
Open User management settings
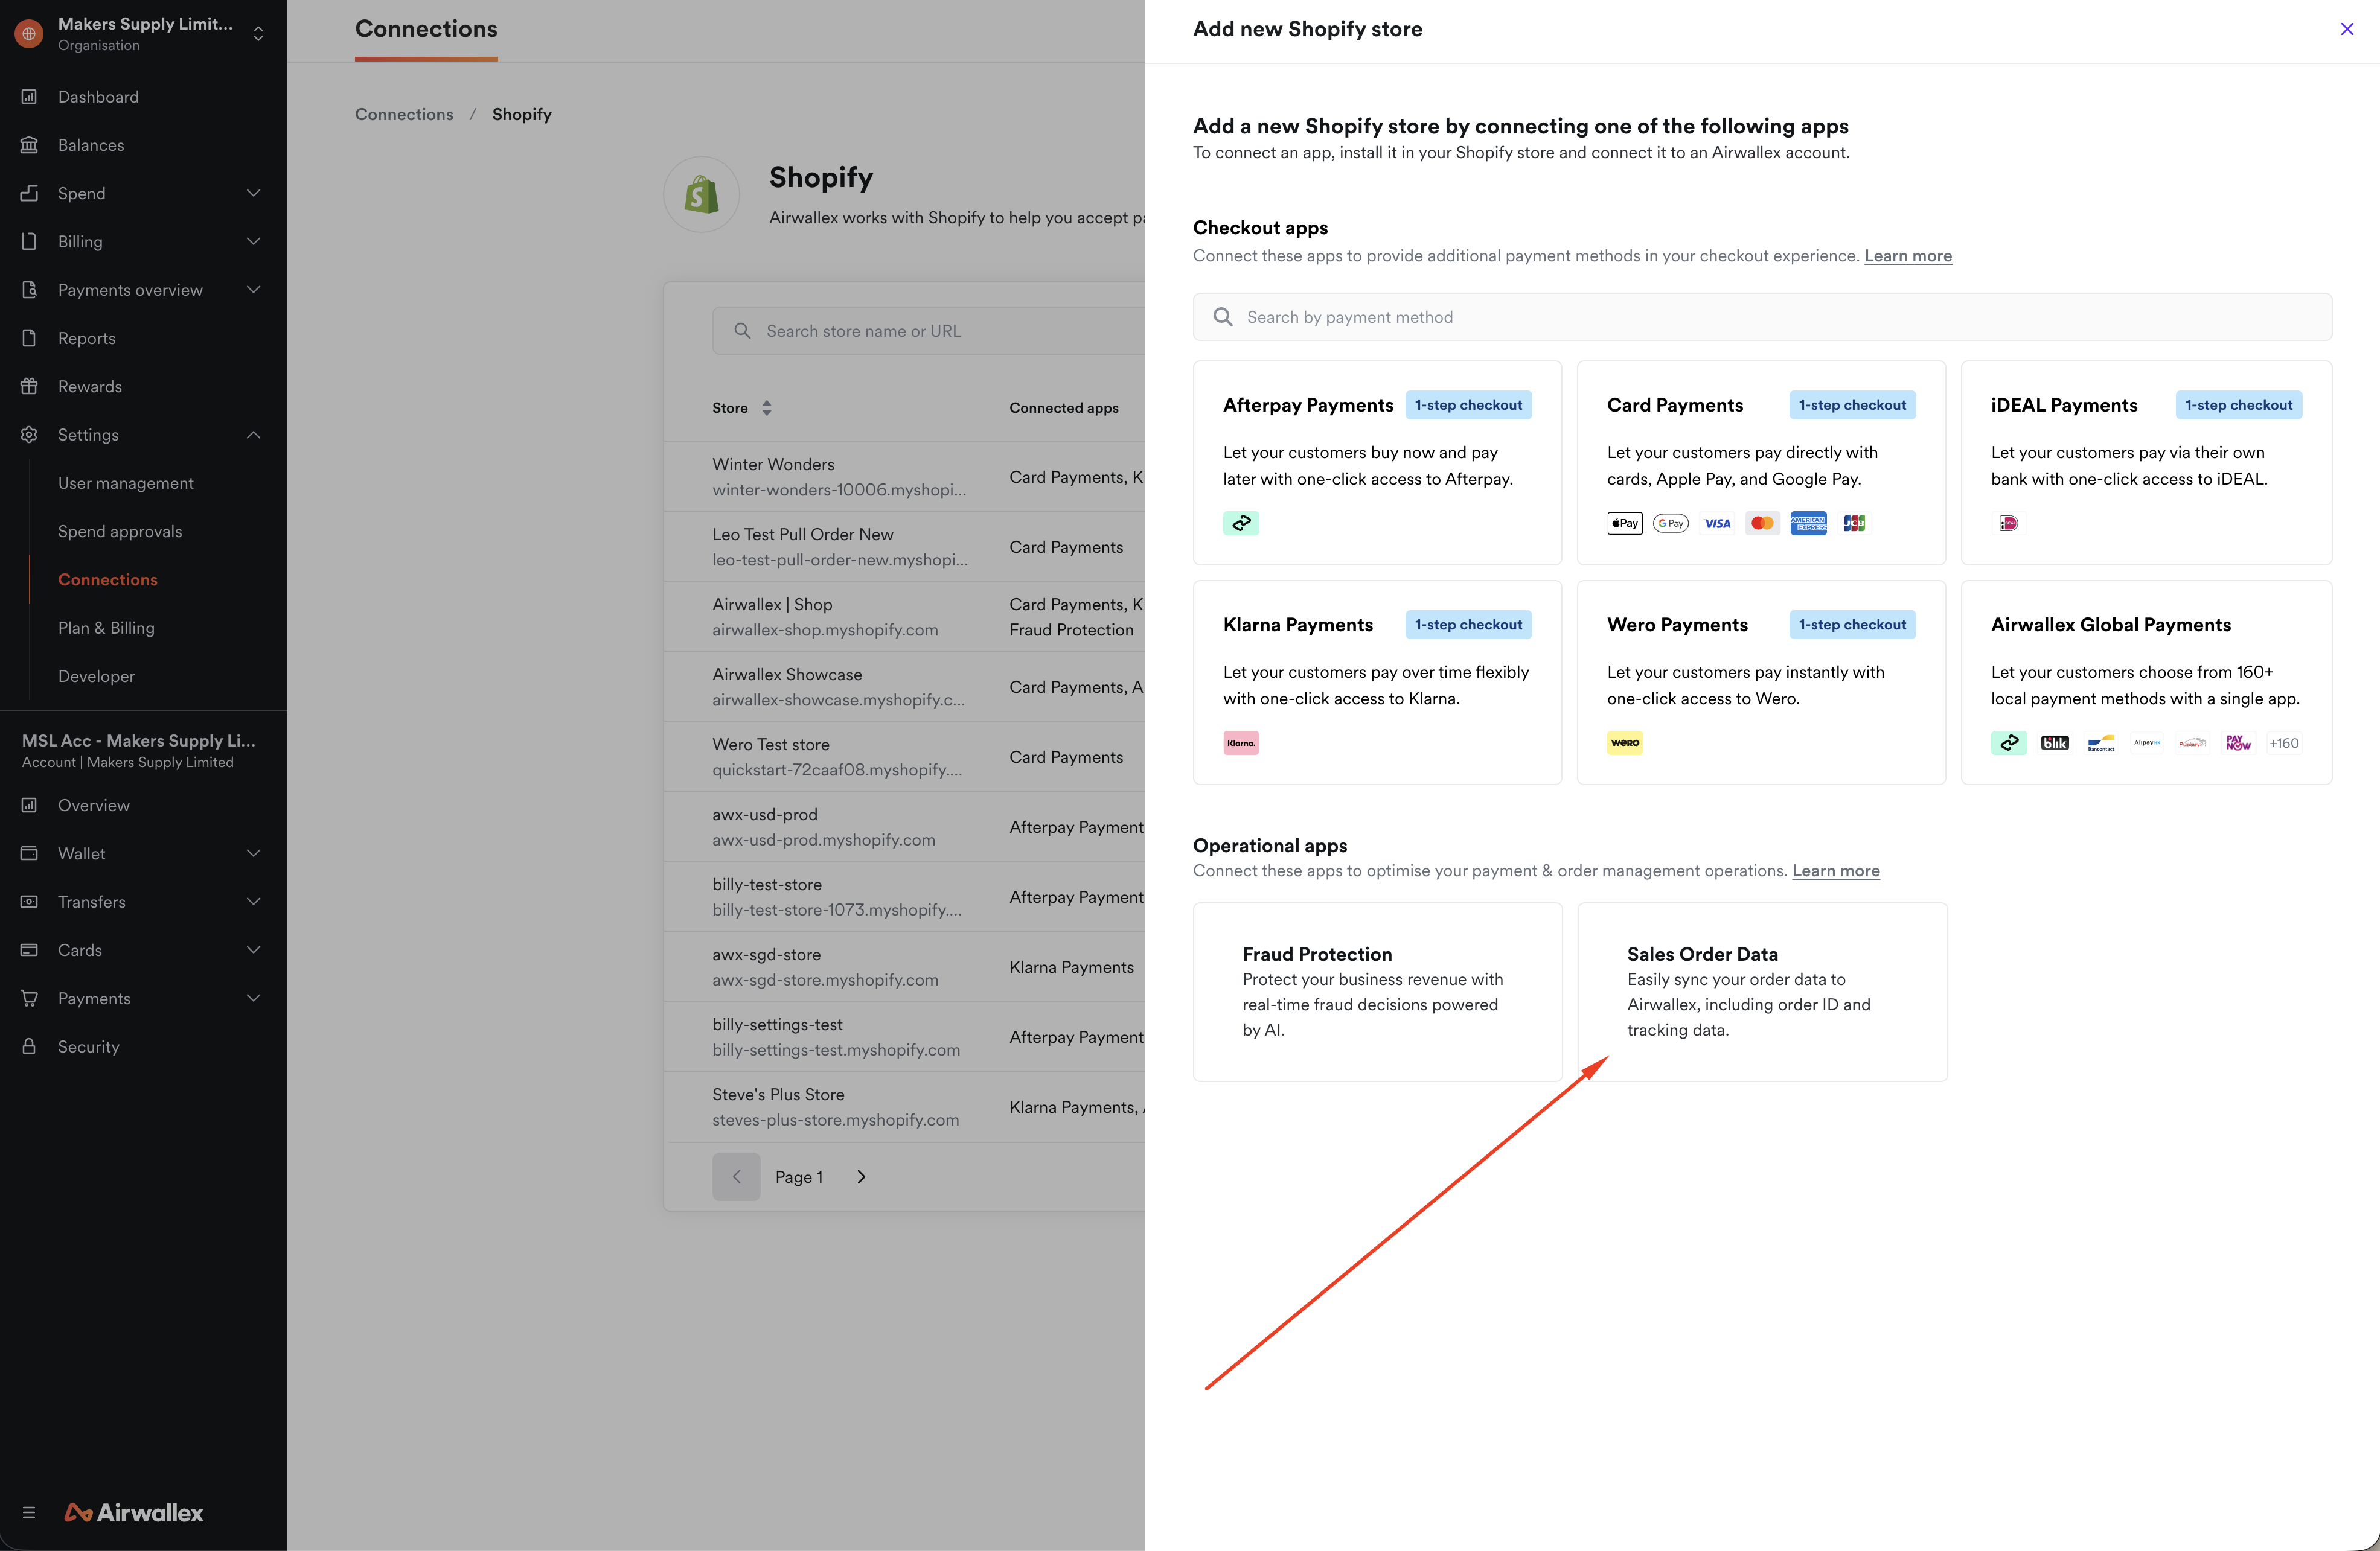tap(126, 483)
